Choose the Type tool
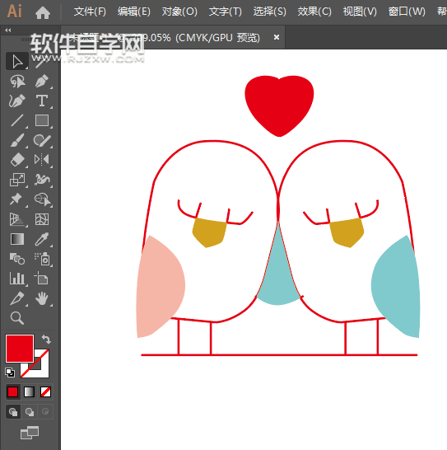Viewport: 447px width, 450px height. pyautogui.click(x=42, y=101)
